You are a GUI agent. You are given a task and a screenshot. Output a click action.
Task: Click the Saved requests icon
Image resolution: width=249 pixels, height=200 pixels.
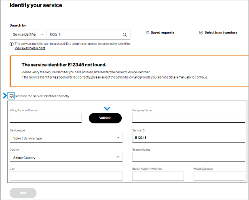tap(147, 32)
